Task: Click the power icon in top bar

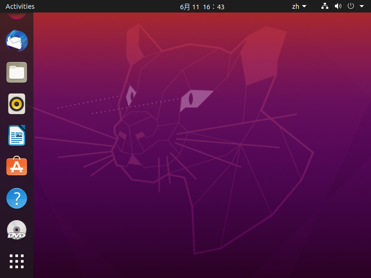Action: tap(351, 6)
